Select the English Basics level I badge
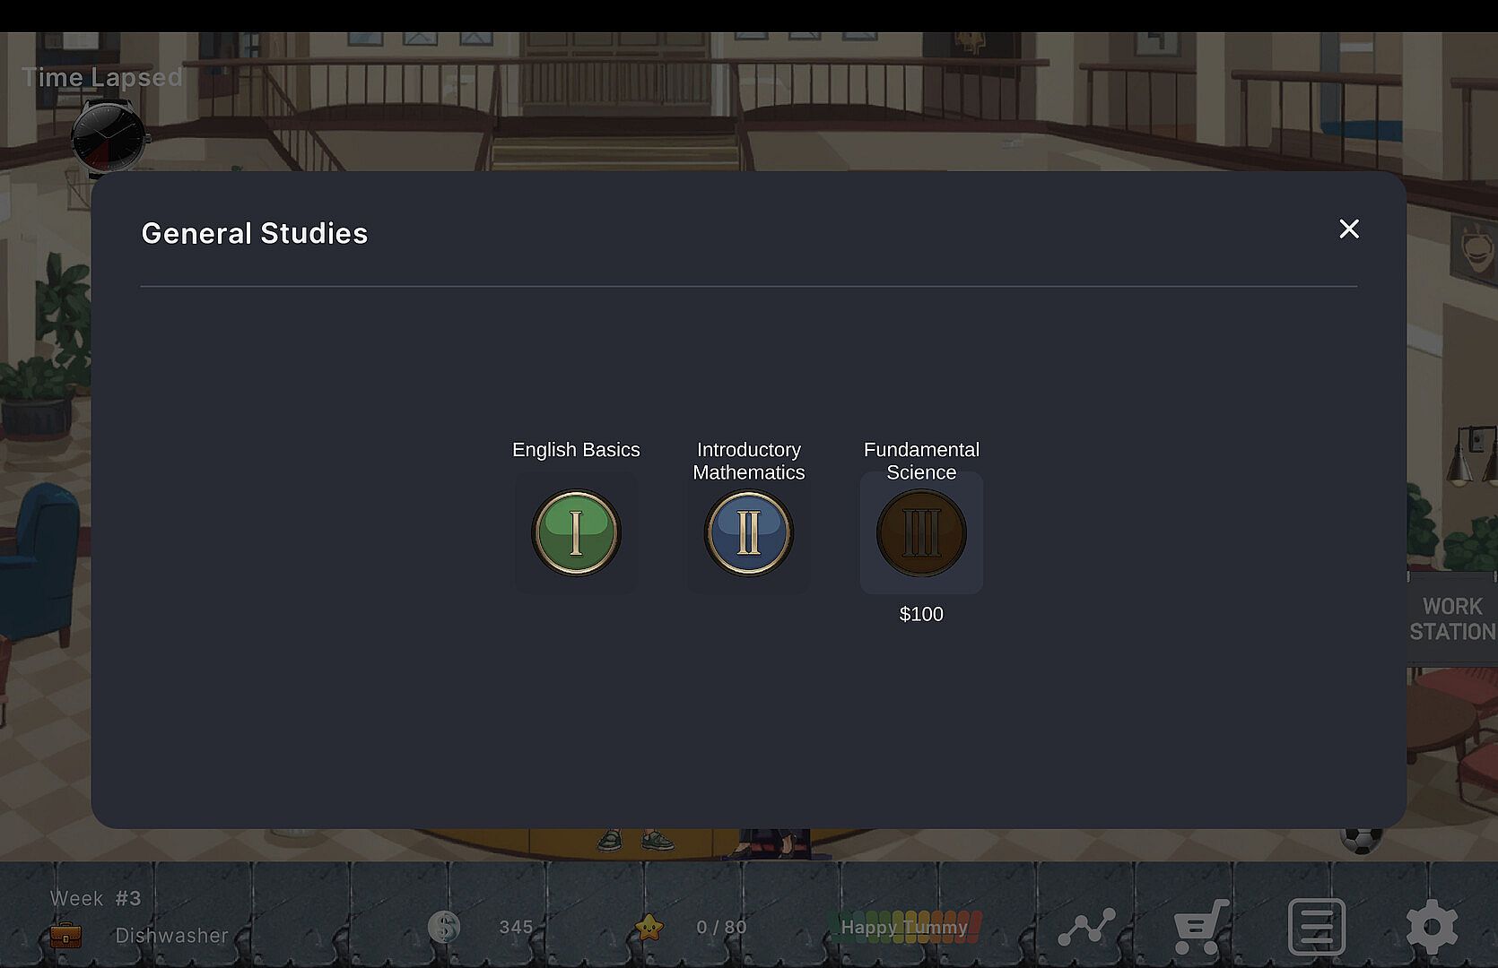The height and width of the screenshot is (968, 1498). pos(576,533)
